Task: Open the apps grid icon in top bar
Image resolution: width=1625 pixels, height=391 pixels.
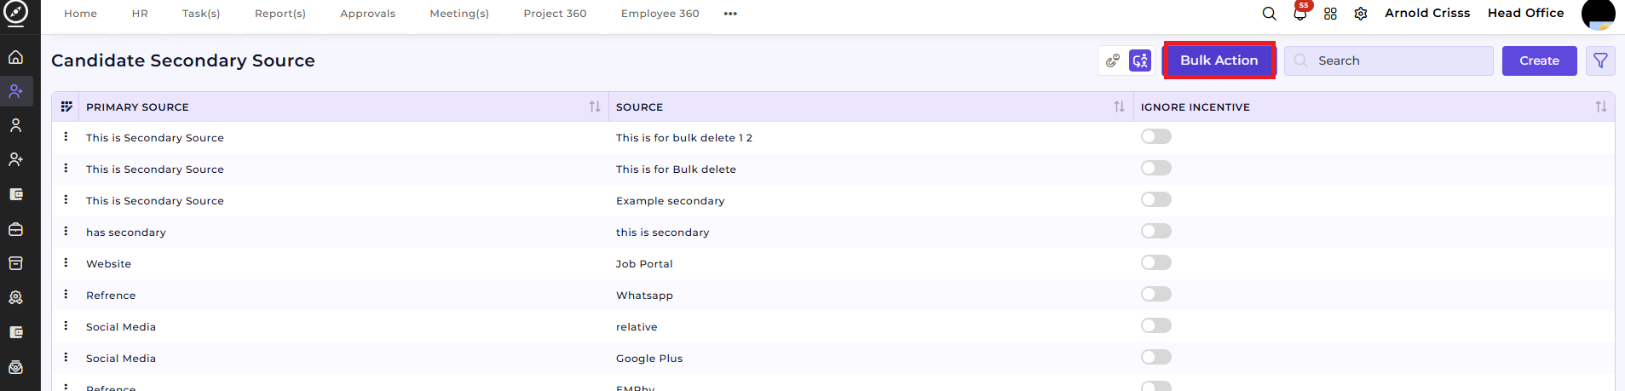Action: 1330,14
